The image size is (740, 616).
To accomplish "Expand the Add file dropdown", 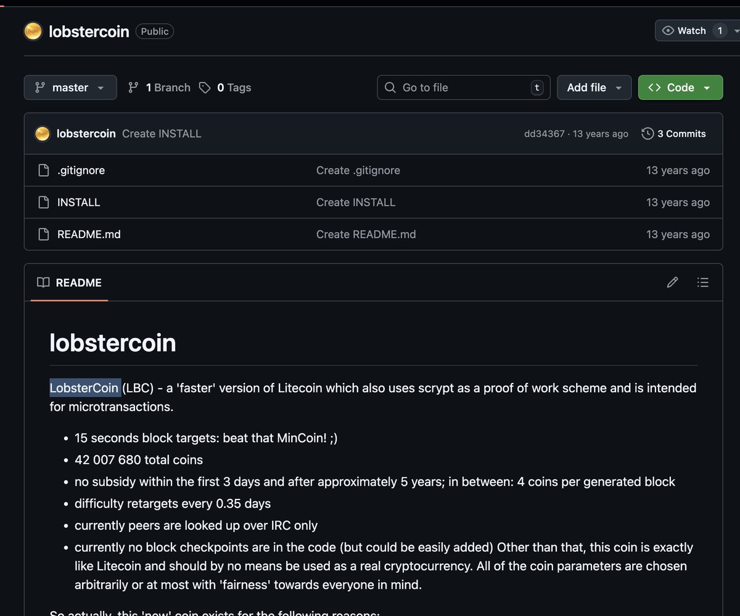I will [x=594, y=88].
